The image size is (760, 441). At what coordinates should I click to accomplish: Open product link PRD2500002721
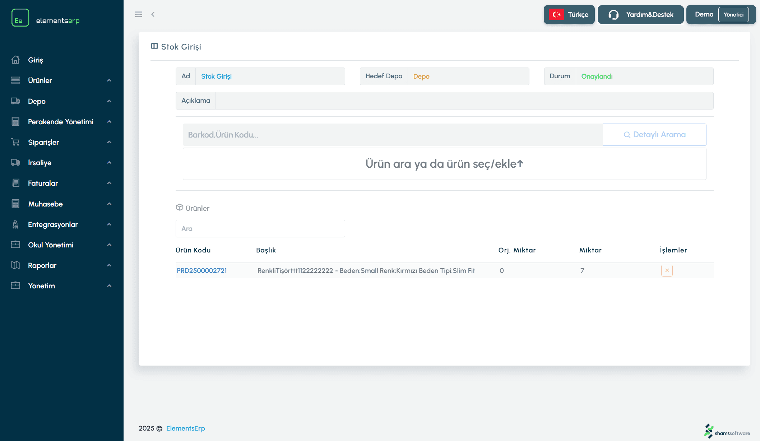[x=202, y=270]
